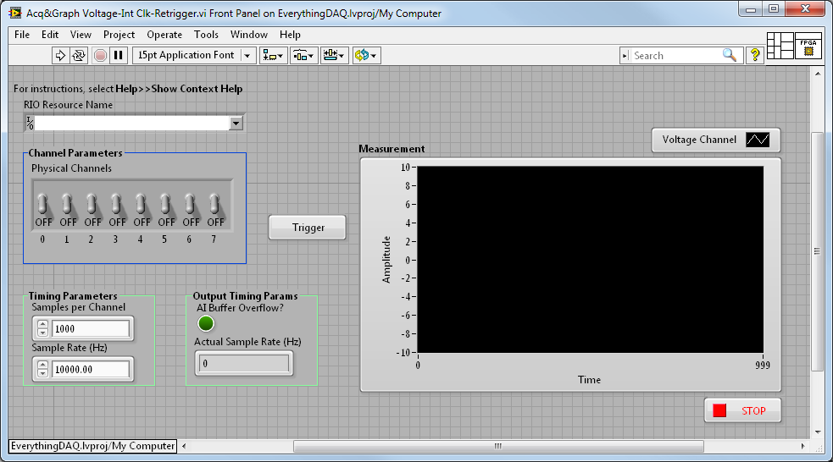833x462 pixels.
Task: Open the Tools menu
Action: click(206, 35)
